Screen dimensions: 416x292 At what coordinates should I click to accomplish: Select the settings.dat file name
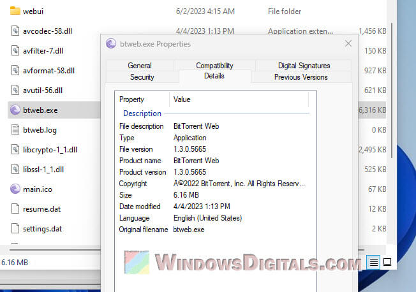tap(43, 229)
